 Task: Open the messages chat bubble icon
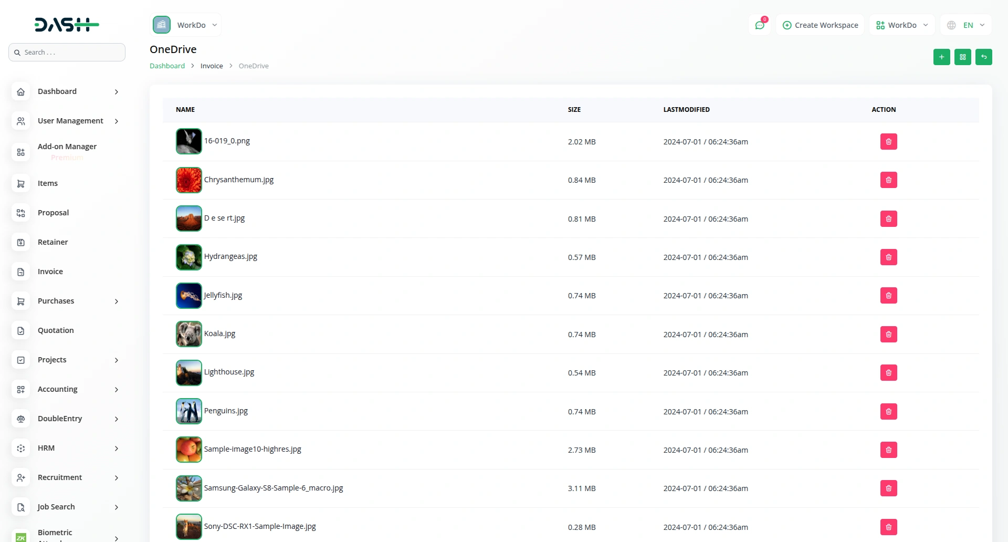pos(760,25)
